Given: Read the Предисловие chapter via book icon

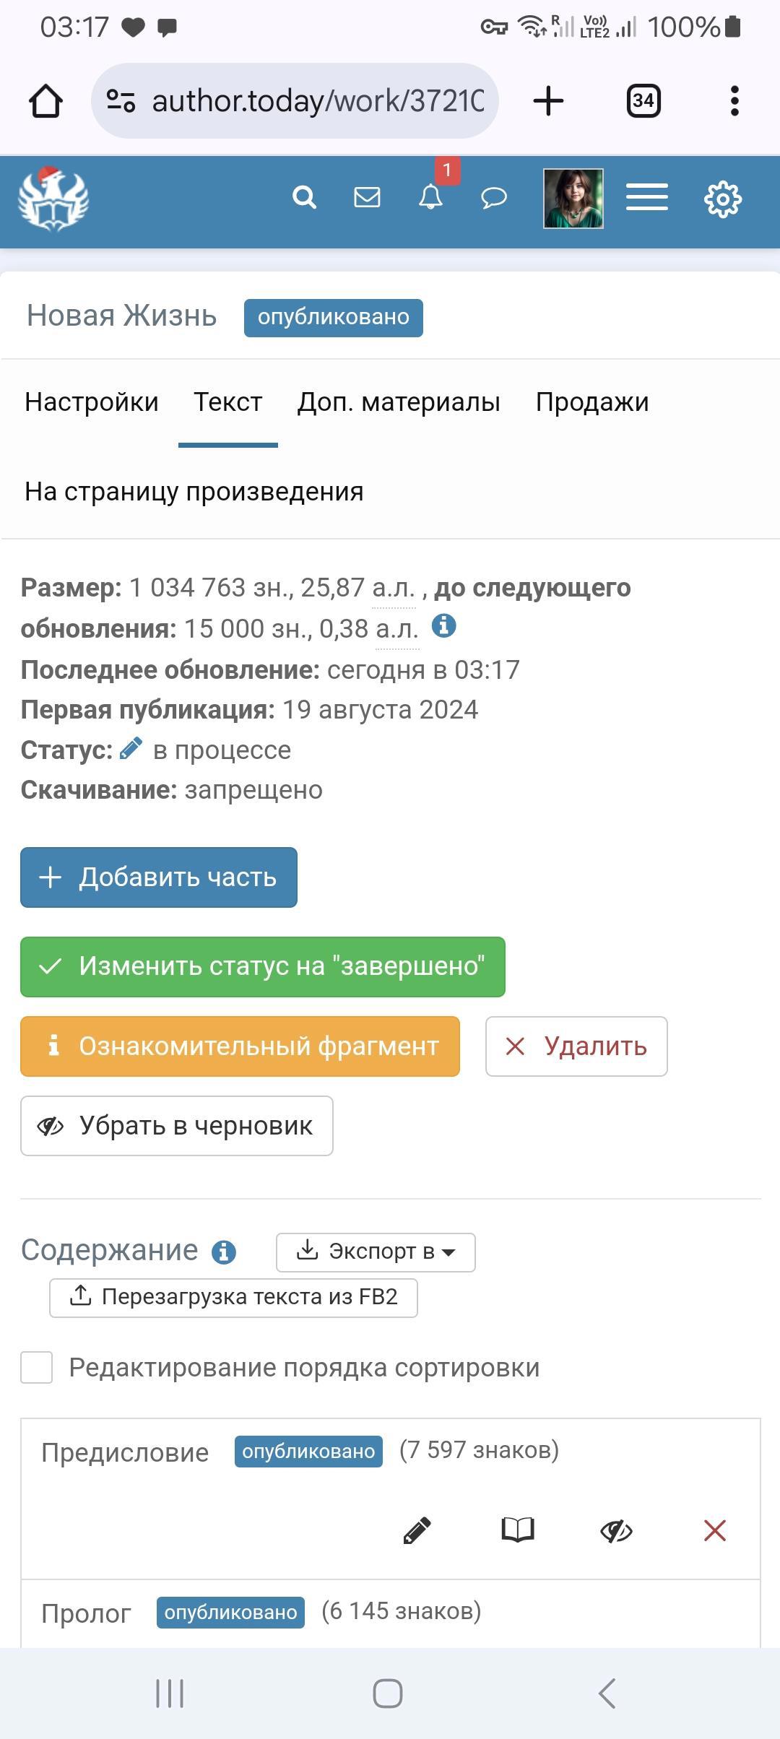Looking at the screenshot, I should coord(518,1530).
